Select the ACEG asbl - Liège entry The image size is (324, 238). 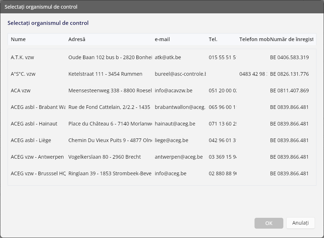click(x=31, y=140)
